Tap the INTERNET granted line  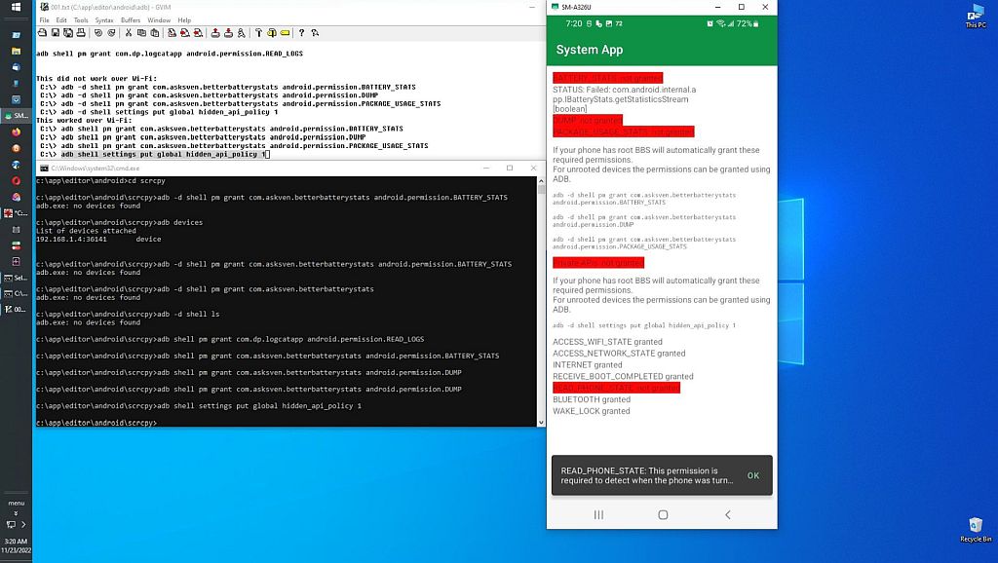click(587, 364)
